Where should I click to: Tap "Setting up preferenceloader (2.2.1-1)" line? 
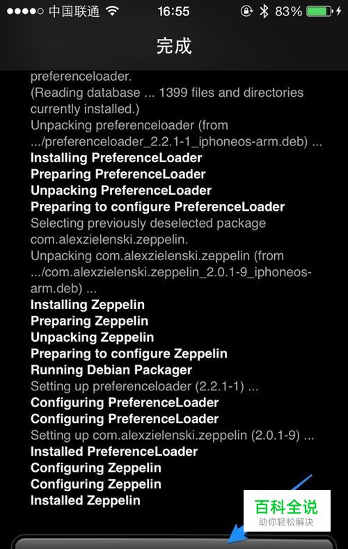point(144,386)
